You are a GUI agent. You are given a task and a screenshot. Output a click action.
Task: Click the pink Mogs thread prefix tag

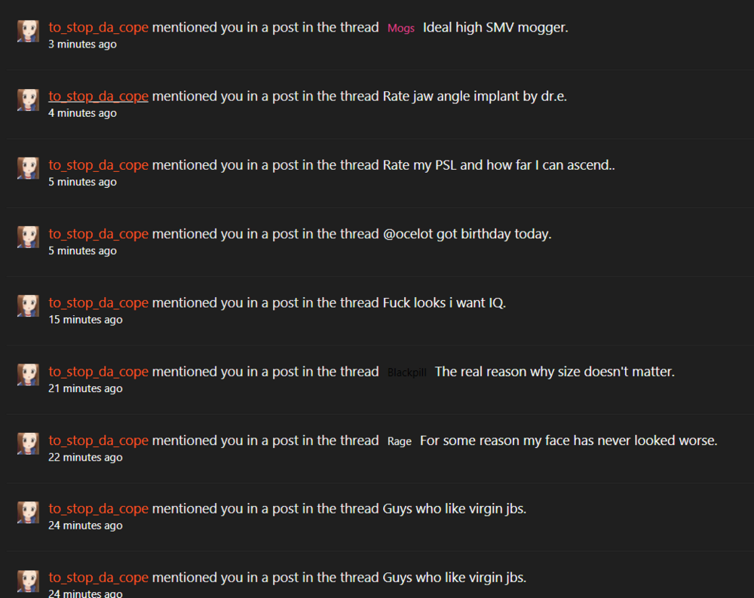point(401,28)
